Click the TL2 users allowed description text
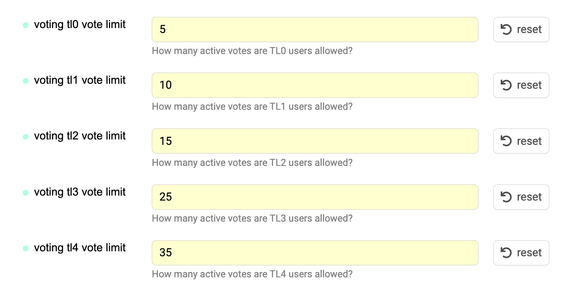This screenshot has height=293, width=570. [x=252, y=163]
